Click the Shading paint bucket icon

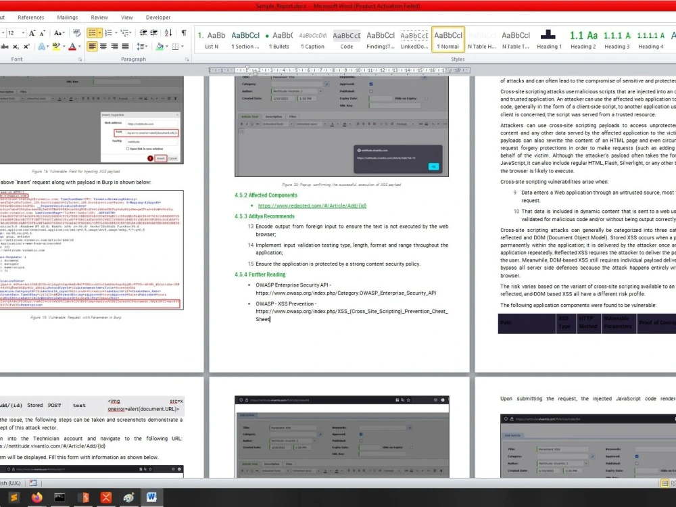point(160,46)
